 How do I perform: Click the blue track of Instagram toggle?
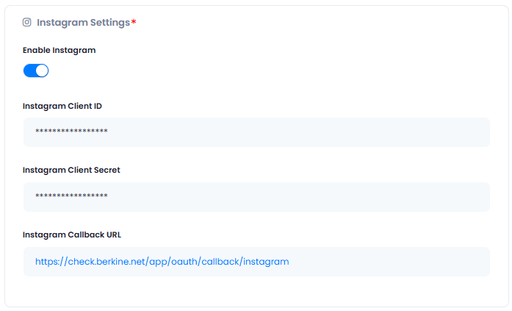29,71
